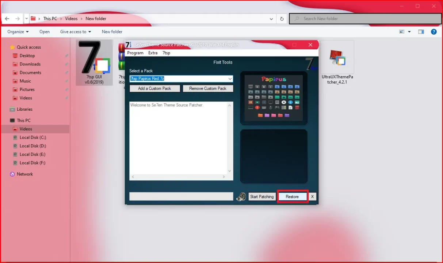Click the red folder icon in address bar
Viewport: 443px width, 263px height.
tap(33, 19)
